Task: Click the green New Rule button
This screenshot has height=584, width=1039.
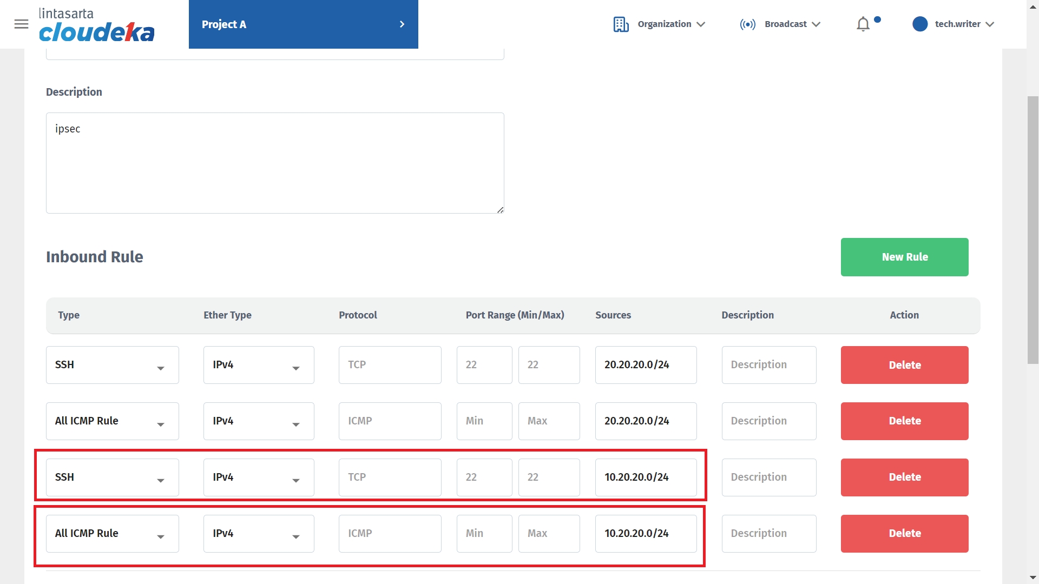Action: click(904, 257)
